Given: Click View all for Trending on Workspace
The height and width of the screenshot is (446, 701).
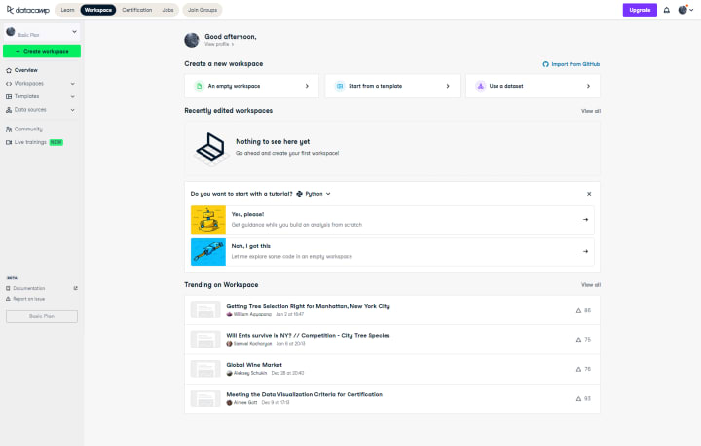Looking at the screenshot, I should pos(591,285).
